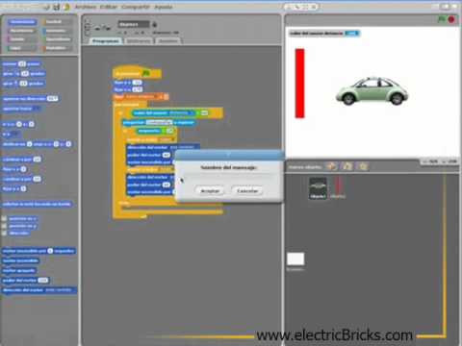Click Cancelar in the message name dialog

(x=247, y=191)
